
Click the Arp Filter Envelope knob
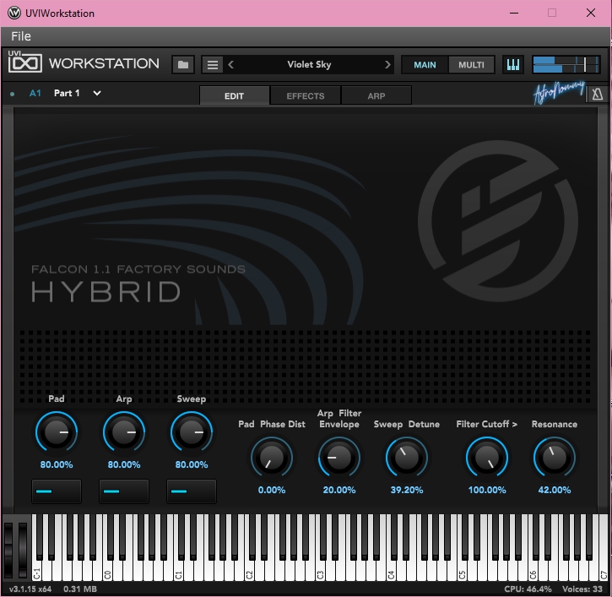click(339, 458)
